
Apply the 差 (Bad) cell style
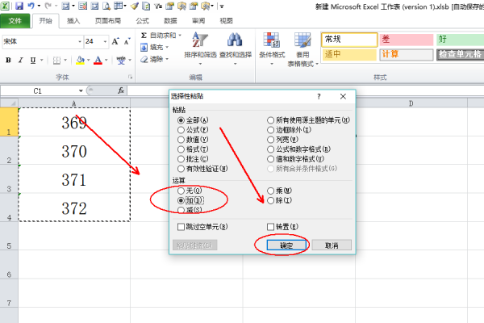tap(407, 40)
